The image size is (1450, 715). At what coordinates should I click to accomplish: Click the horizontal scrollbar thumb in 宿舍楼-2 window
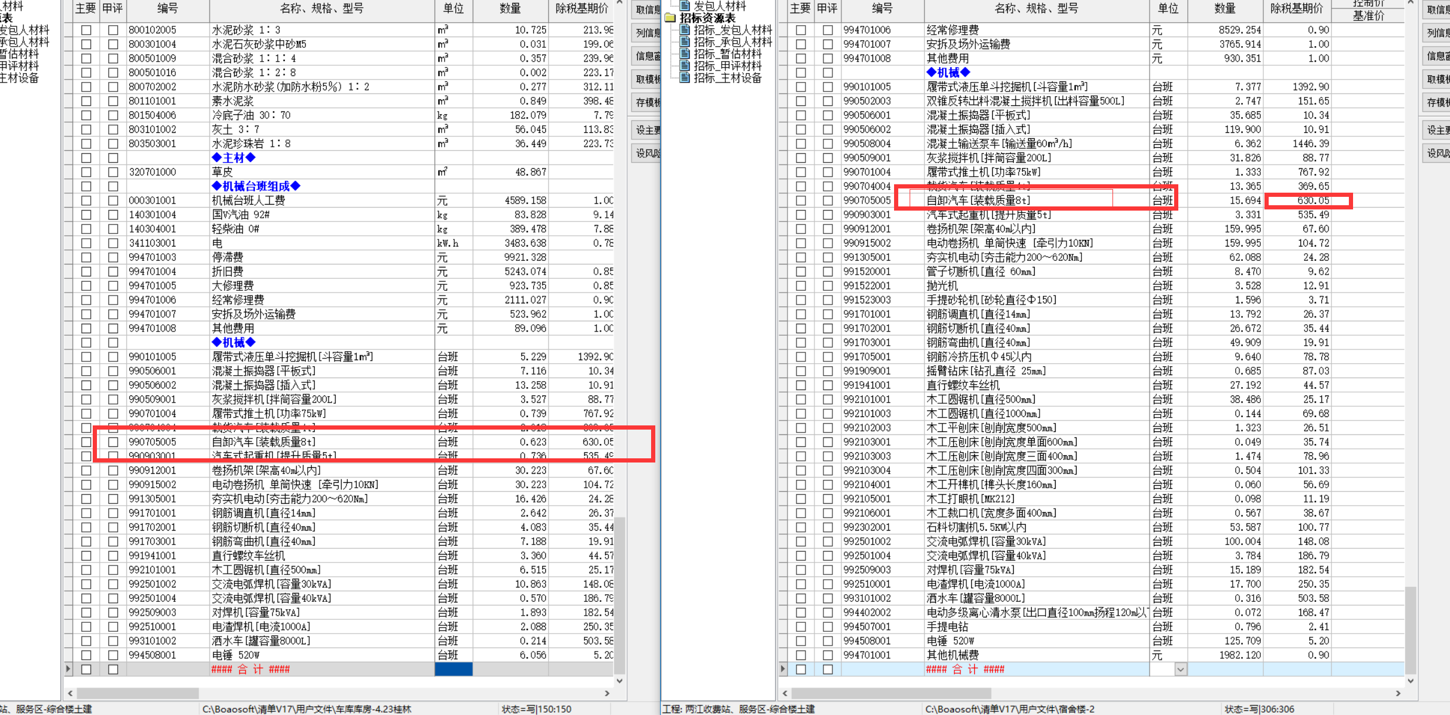pyautogui.click(x=891, y=693)
